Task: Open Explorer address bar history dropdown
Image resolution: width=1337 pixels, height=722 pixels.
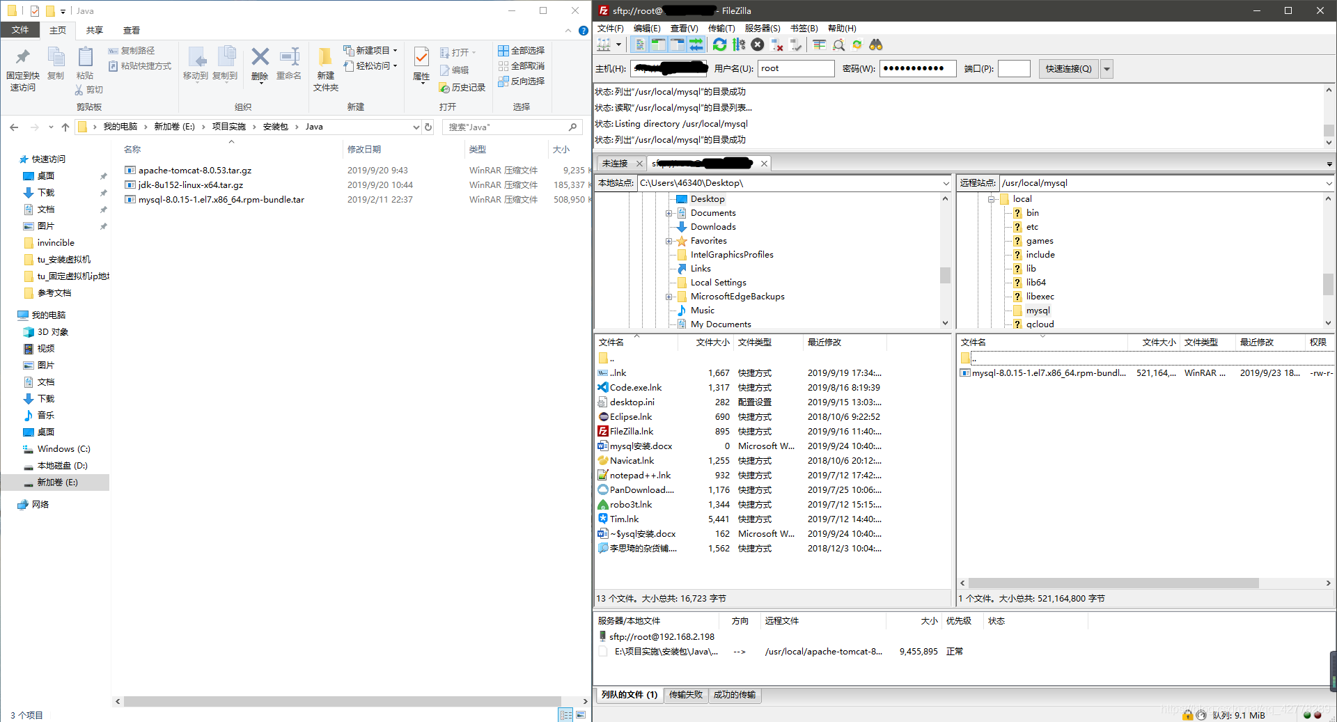Action: [x=416, y=127]
